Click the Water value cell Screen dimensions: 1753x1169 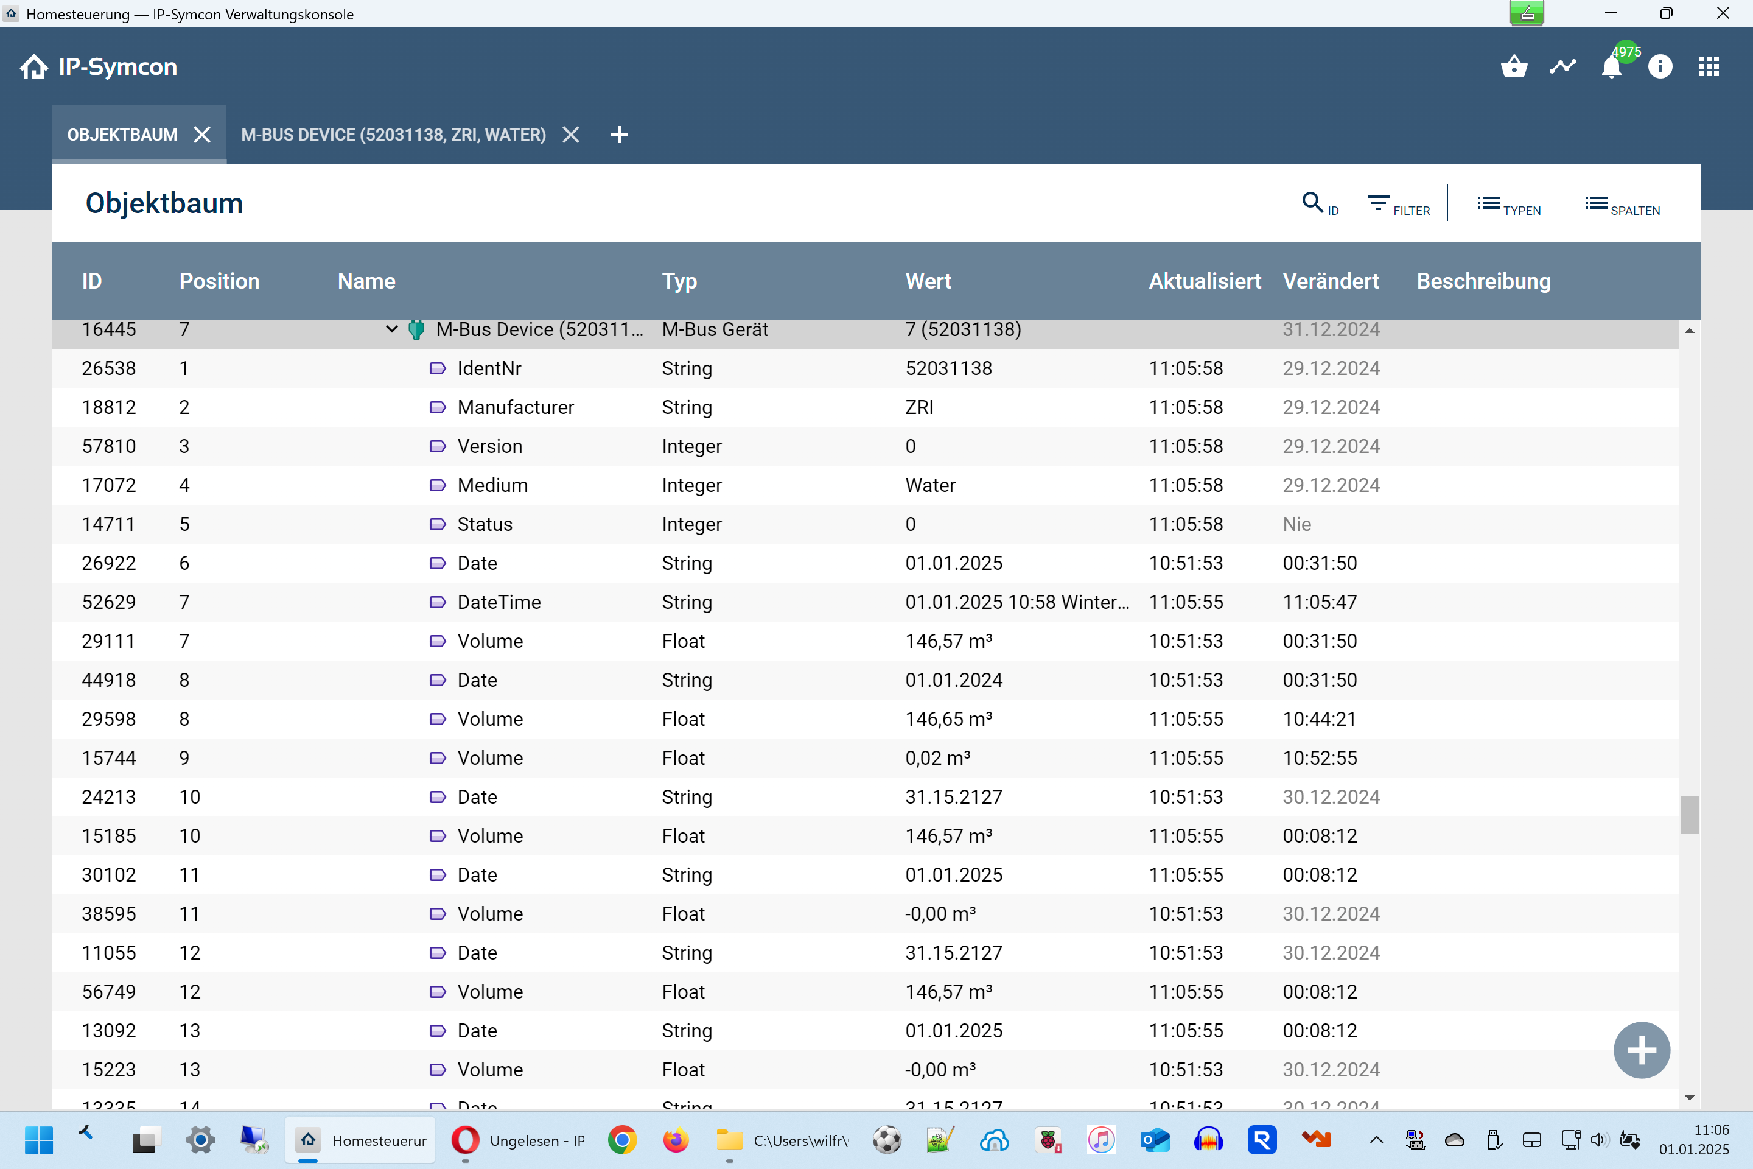(930, 485)
